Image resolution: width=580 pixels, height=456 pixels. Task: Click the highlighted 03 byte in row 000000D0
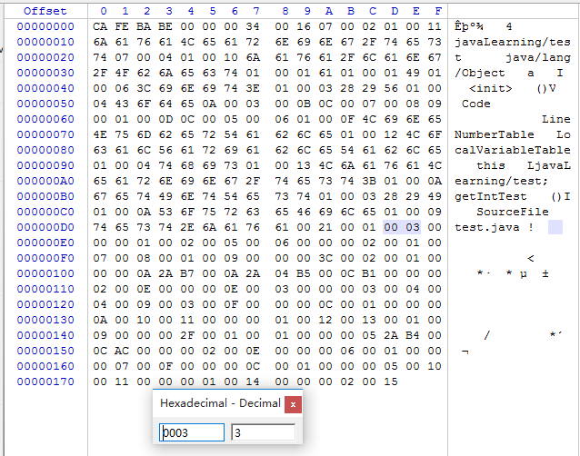413,227
